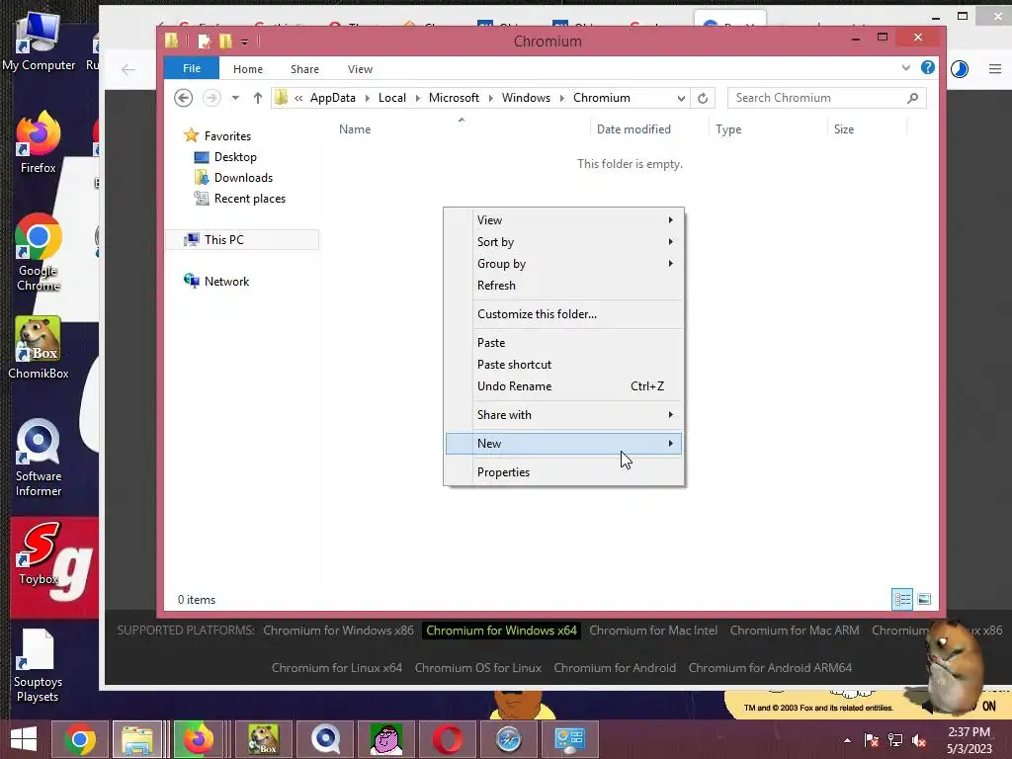Expand the ribbon with the chevron
The image size is (1012, 759).
pos(905,68)
